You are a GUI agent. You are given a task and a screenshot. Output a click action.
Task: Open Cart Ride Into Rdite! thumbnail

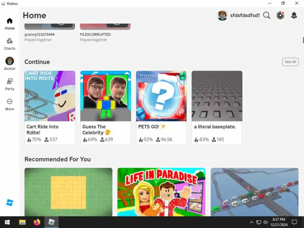point(50,96)
